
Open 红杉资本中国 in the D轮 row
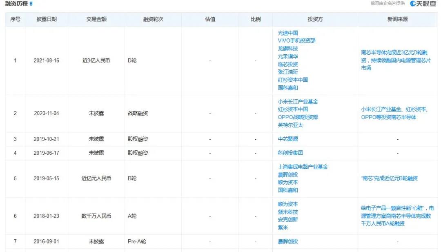tap(293, 80)
